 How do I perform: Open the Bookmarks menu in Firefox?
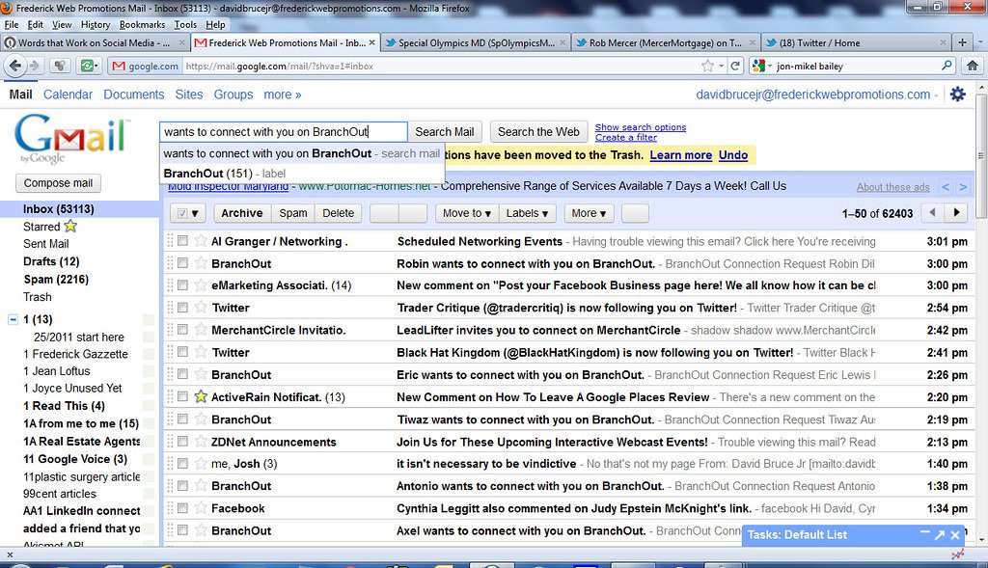142,24
